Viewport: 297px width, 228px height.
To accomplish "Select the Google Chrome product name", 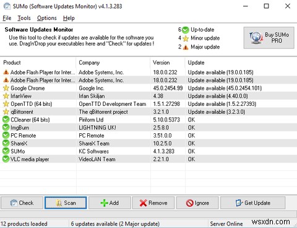I will coord(28,88).
